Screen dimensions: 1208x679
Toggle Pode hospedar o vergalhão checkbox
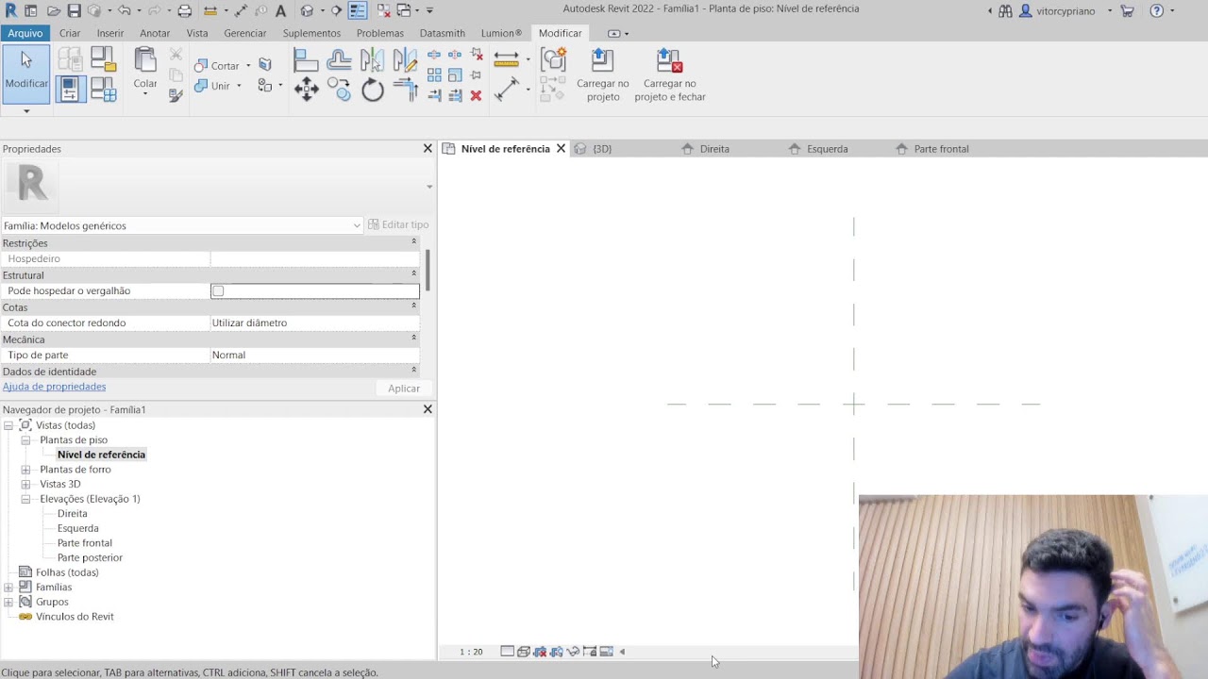218,291
